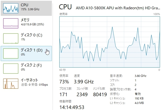Click the ディスク 1 (D:) thumbnail graph

point(10,53)
